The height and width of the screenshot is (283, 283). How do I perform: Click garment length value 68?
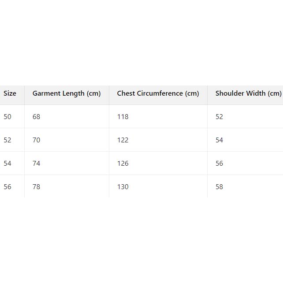36,117
